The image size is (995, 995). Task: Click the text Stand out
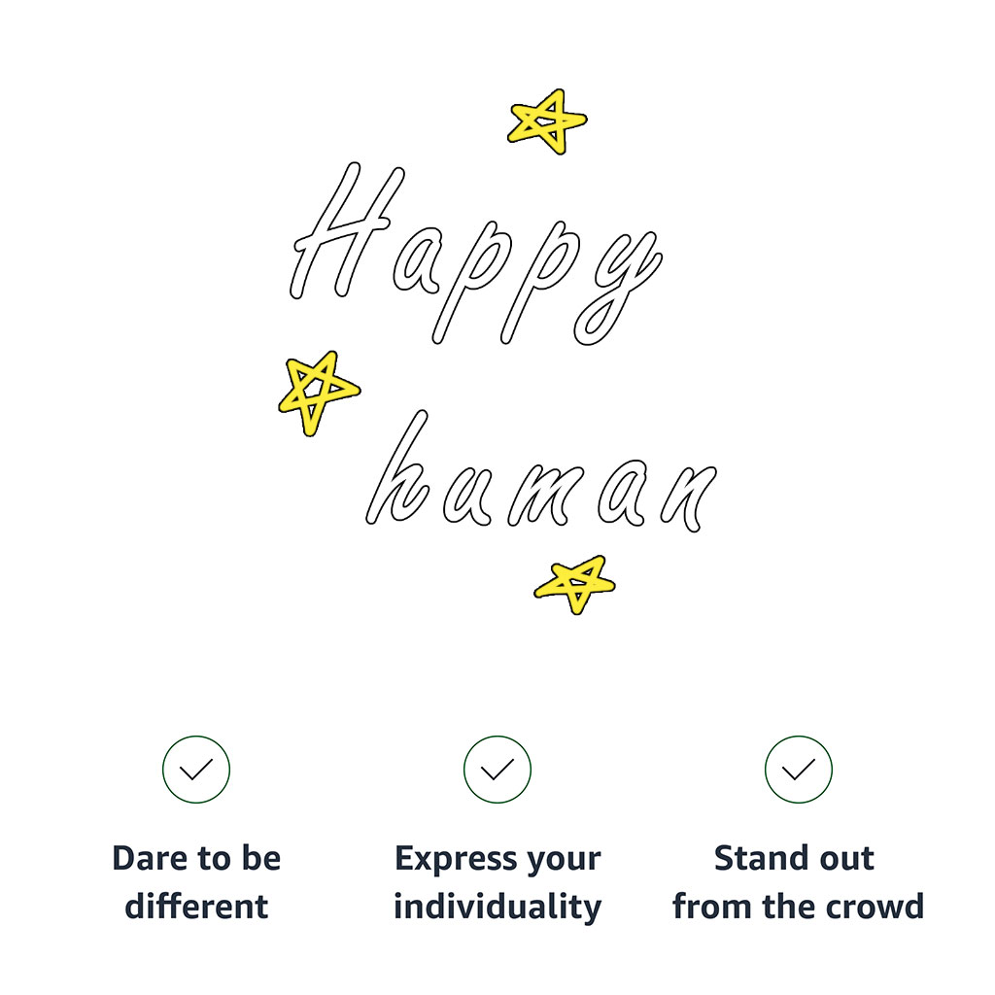[794, 858]
